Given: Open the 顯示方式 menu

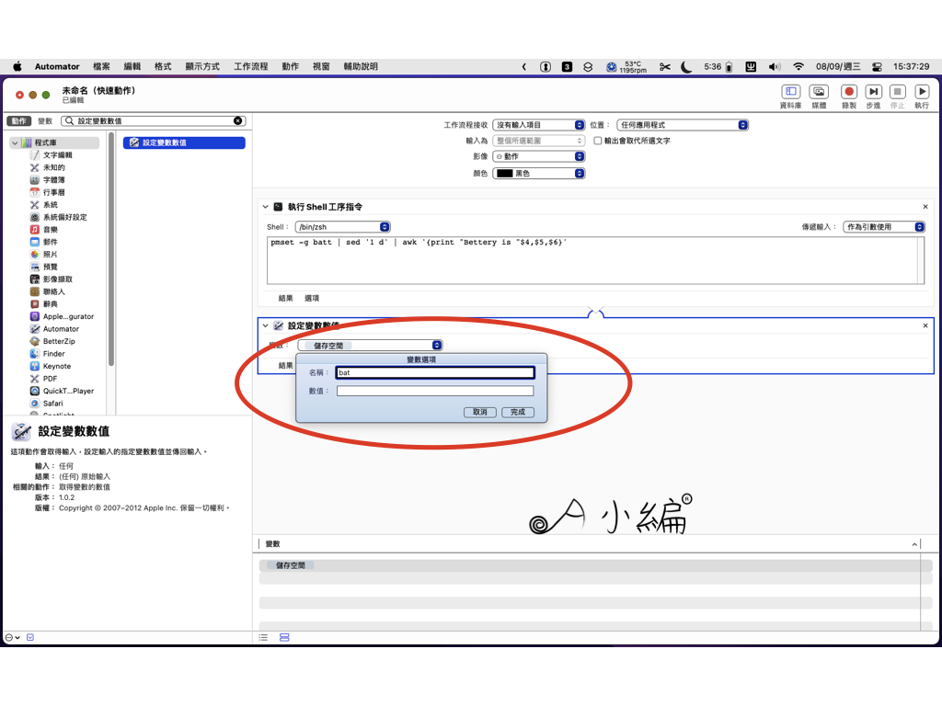Looking at the screenshot, I should pos(202,66).
